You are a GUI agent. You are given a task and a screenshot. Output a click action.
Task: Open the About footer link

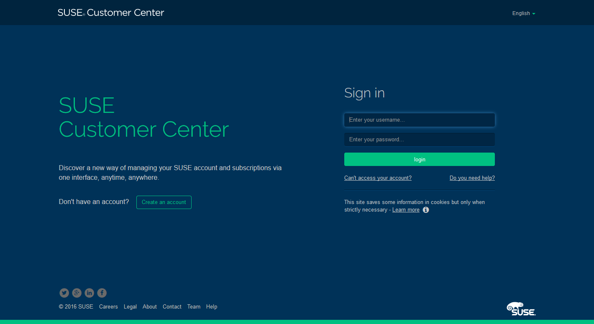150,307
